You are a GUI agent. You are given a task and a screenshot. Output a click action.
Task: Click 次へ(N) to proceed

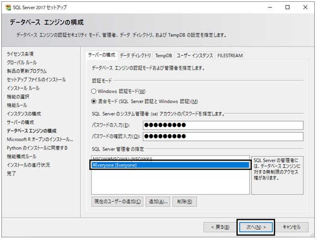click(256, 227)
